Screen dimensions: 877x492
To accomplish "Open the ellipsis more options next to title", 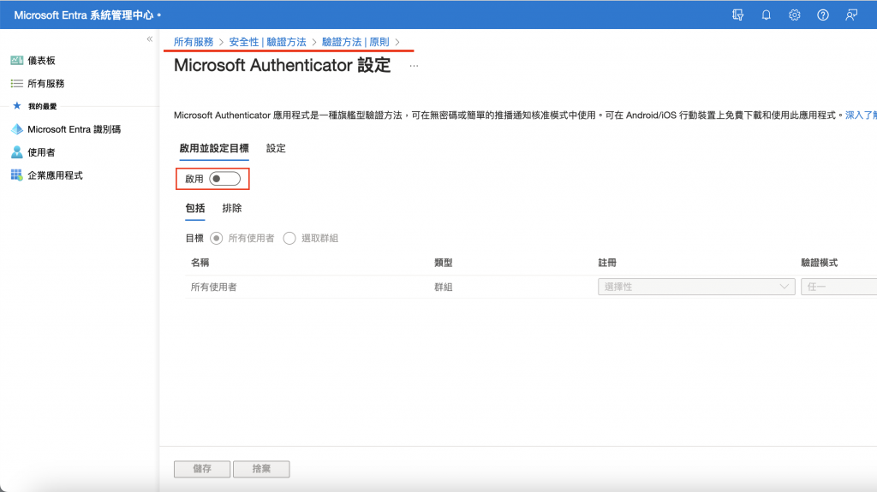I will [414, 66].
